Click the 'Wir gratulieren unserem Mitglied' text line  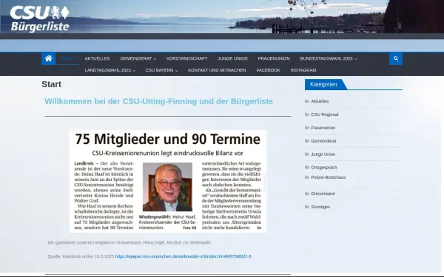pos(129,242)
